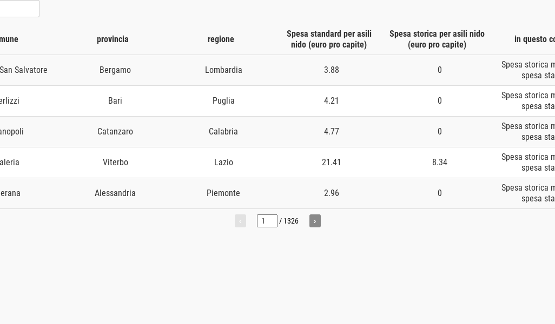Sort by the regione column header
This screenshot has height=324, width=555.
click(x=221, y=39)
